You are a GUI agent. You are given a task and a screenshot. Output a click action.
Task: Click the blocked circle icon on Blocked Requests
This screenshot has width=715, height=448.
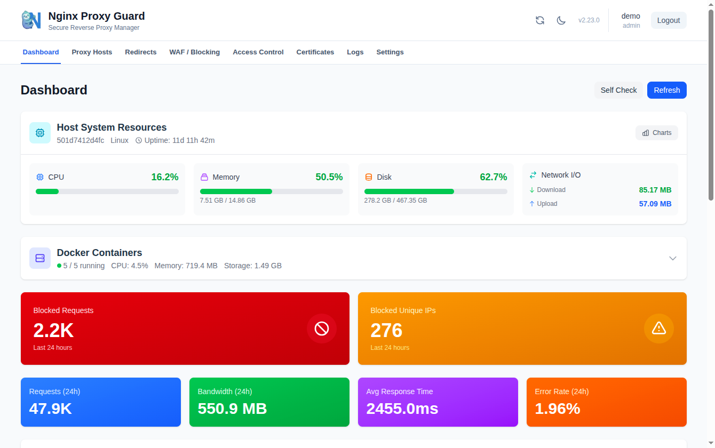[x=322, y=329]
